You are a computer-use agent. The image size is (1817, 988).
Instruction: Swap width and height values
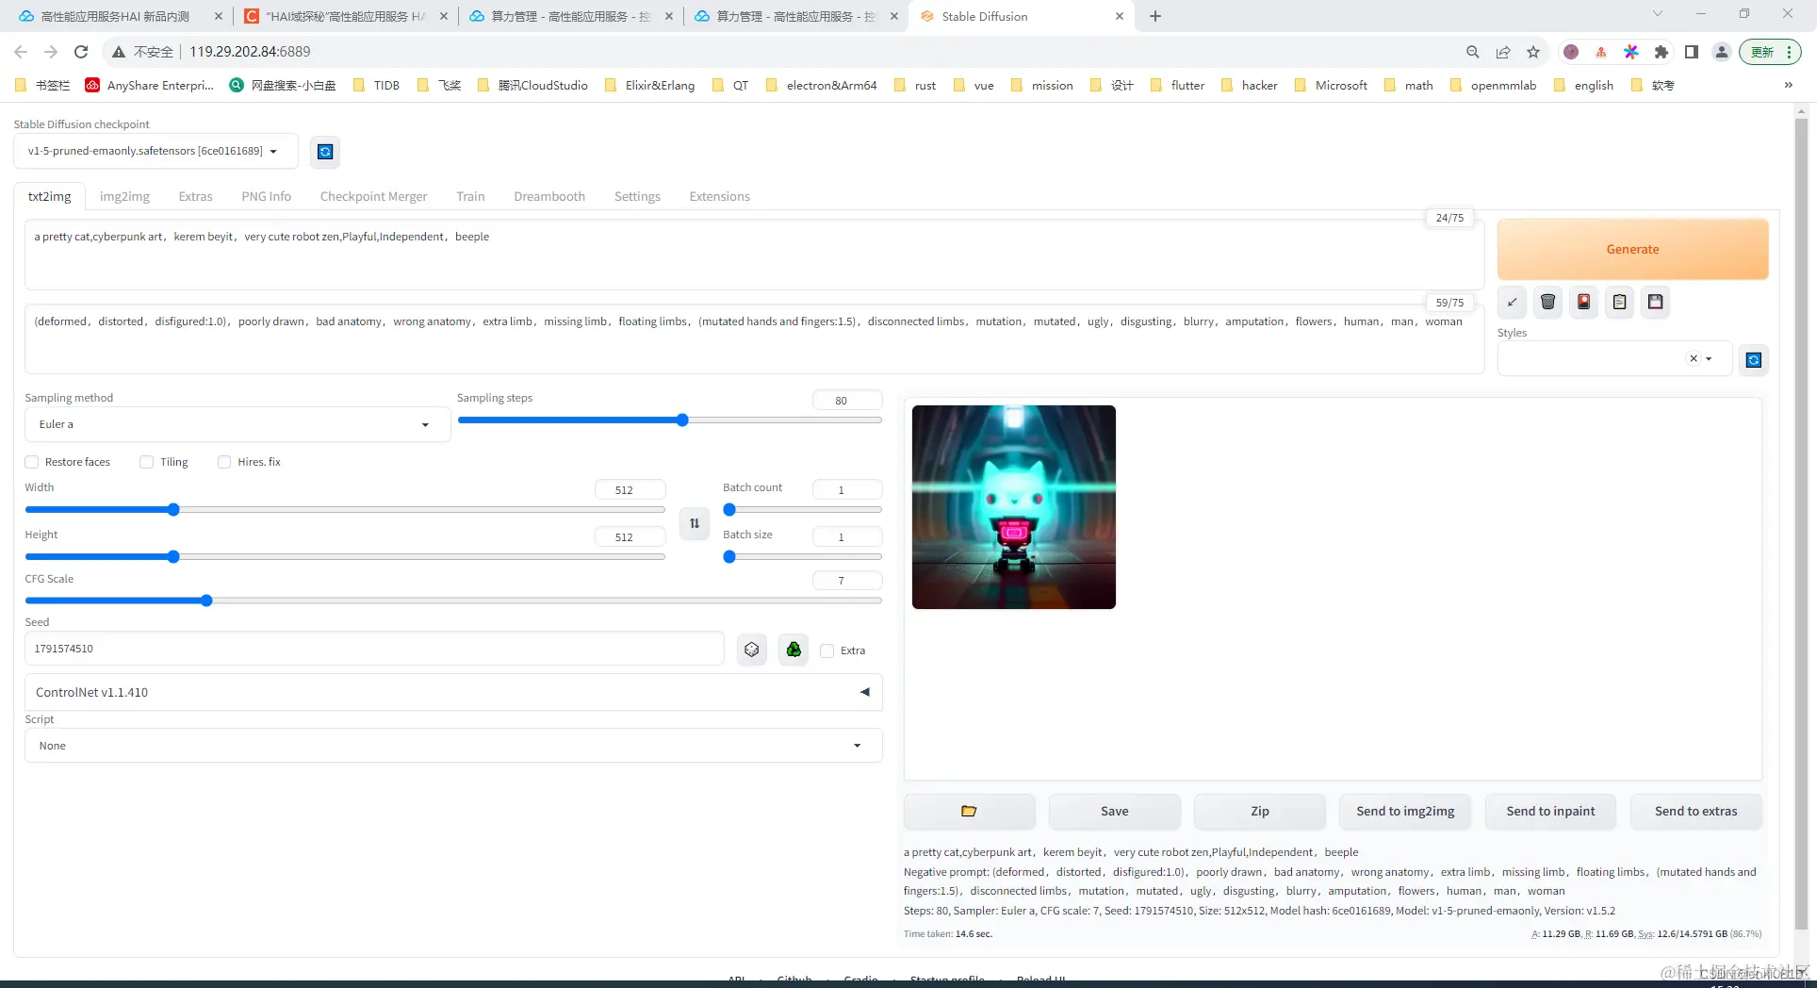(x=695, y=523)
